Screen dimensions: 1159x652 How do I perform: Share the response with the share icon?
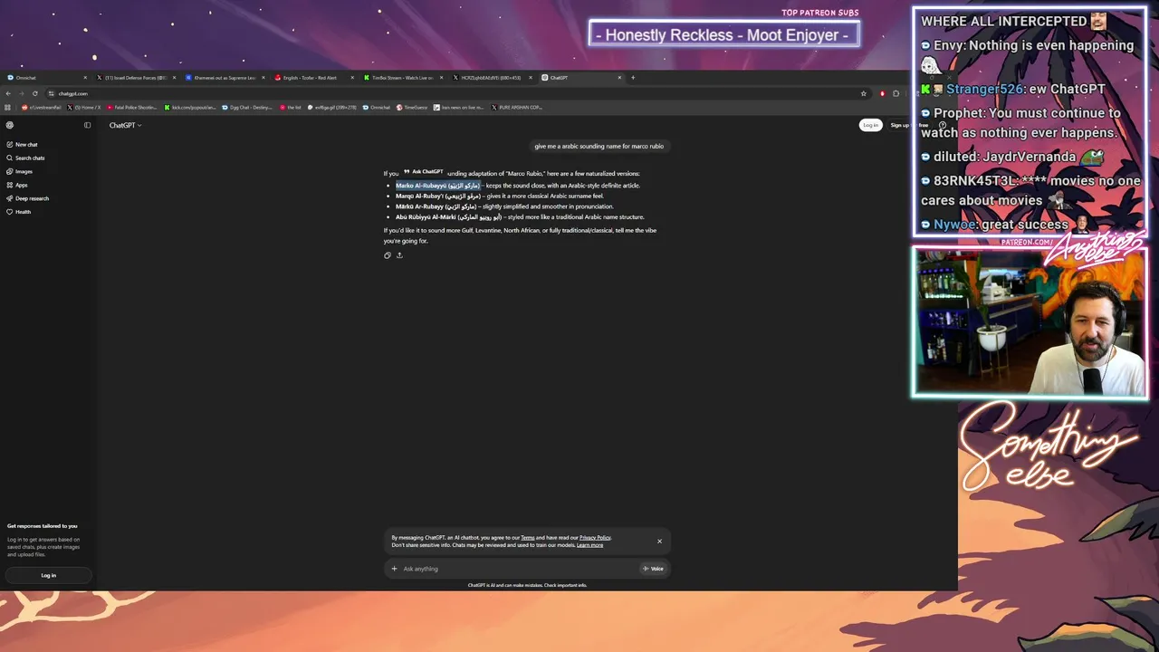(x=399, y=255)
